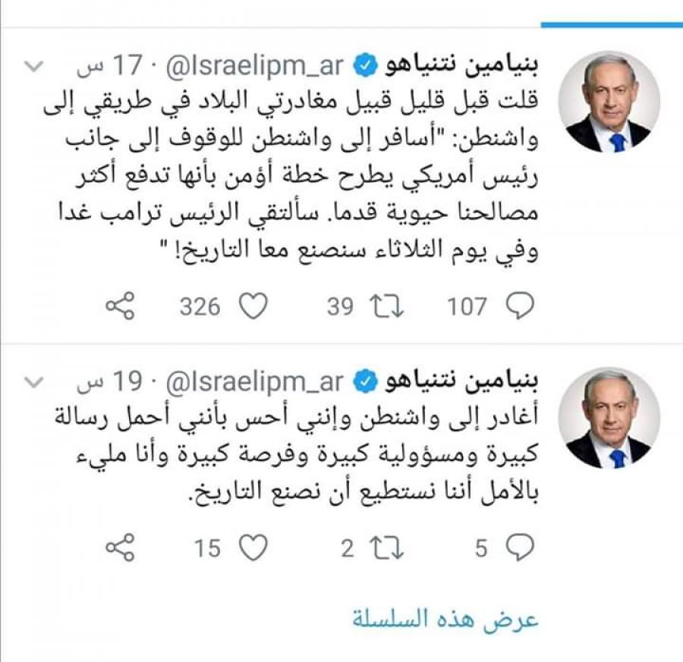
Task: Open @Israelipm_ar handle on second tweet
Action: click(x=252, y=381)
